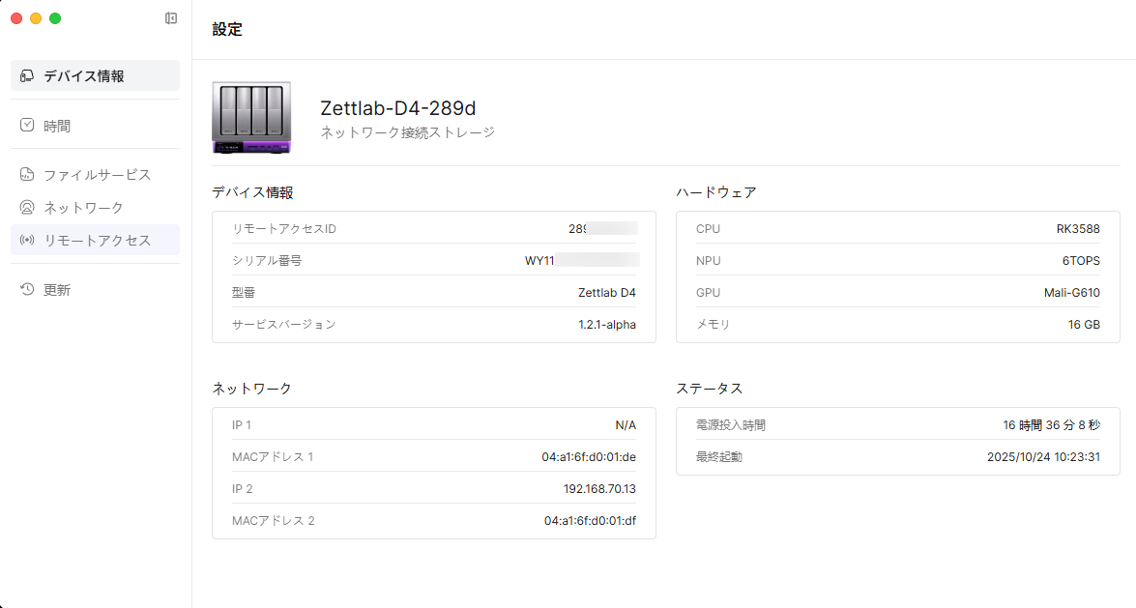
Task: Select 更新 in the sidebar
Action: (57, 290)
